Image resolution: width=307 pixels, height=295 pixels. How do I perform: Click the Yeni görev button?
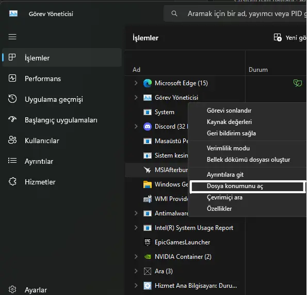point(290,38)
